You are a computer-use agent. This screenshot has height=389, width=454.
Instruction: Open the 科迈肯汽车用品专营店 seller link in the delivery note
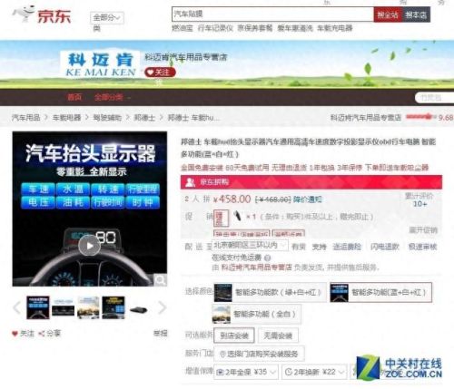coord(257,267)
